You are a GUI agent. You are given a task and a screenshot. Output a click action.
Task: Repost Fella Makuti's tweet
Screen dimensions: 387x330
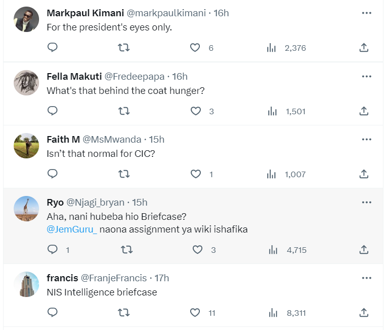point(124,111)
